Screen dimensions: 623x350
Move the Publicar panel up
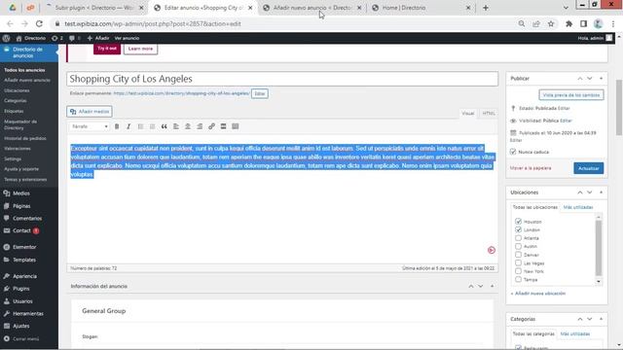[580, 79]
